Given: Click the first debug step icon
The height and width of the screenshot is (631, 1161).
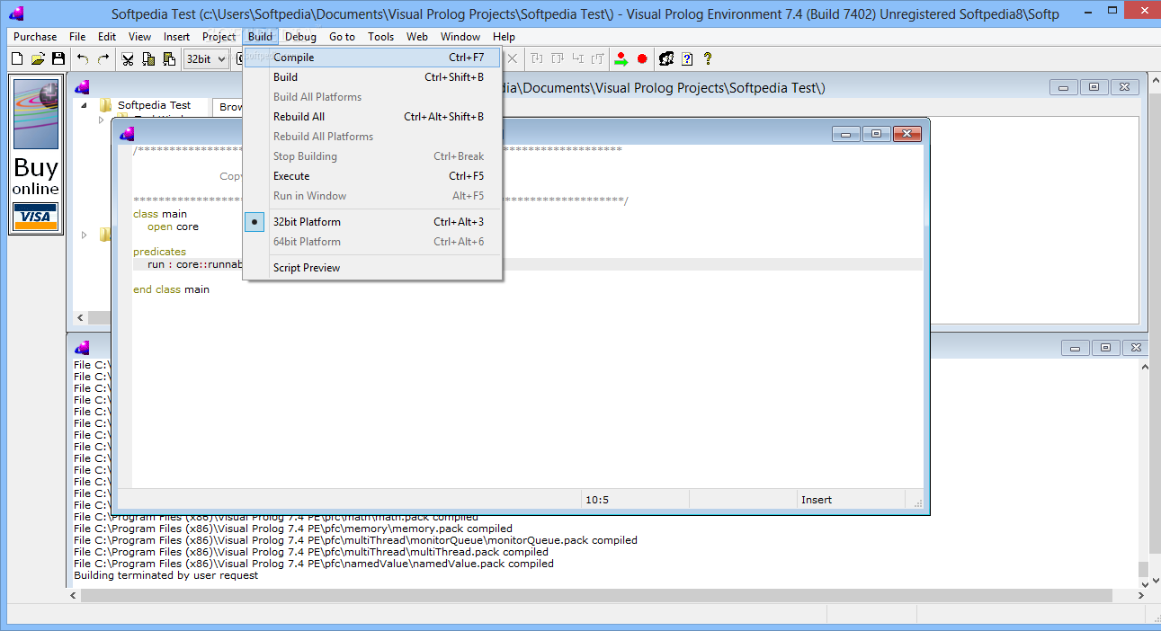Looking at the screenshot, I should coord(537,58).
